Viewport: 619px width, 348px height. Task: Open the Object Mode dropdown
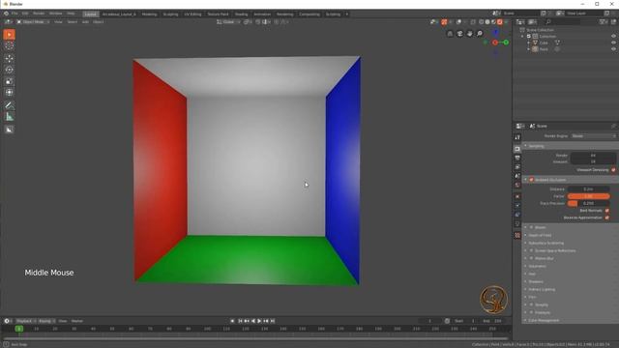pos(33,22)
